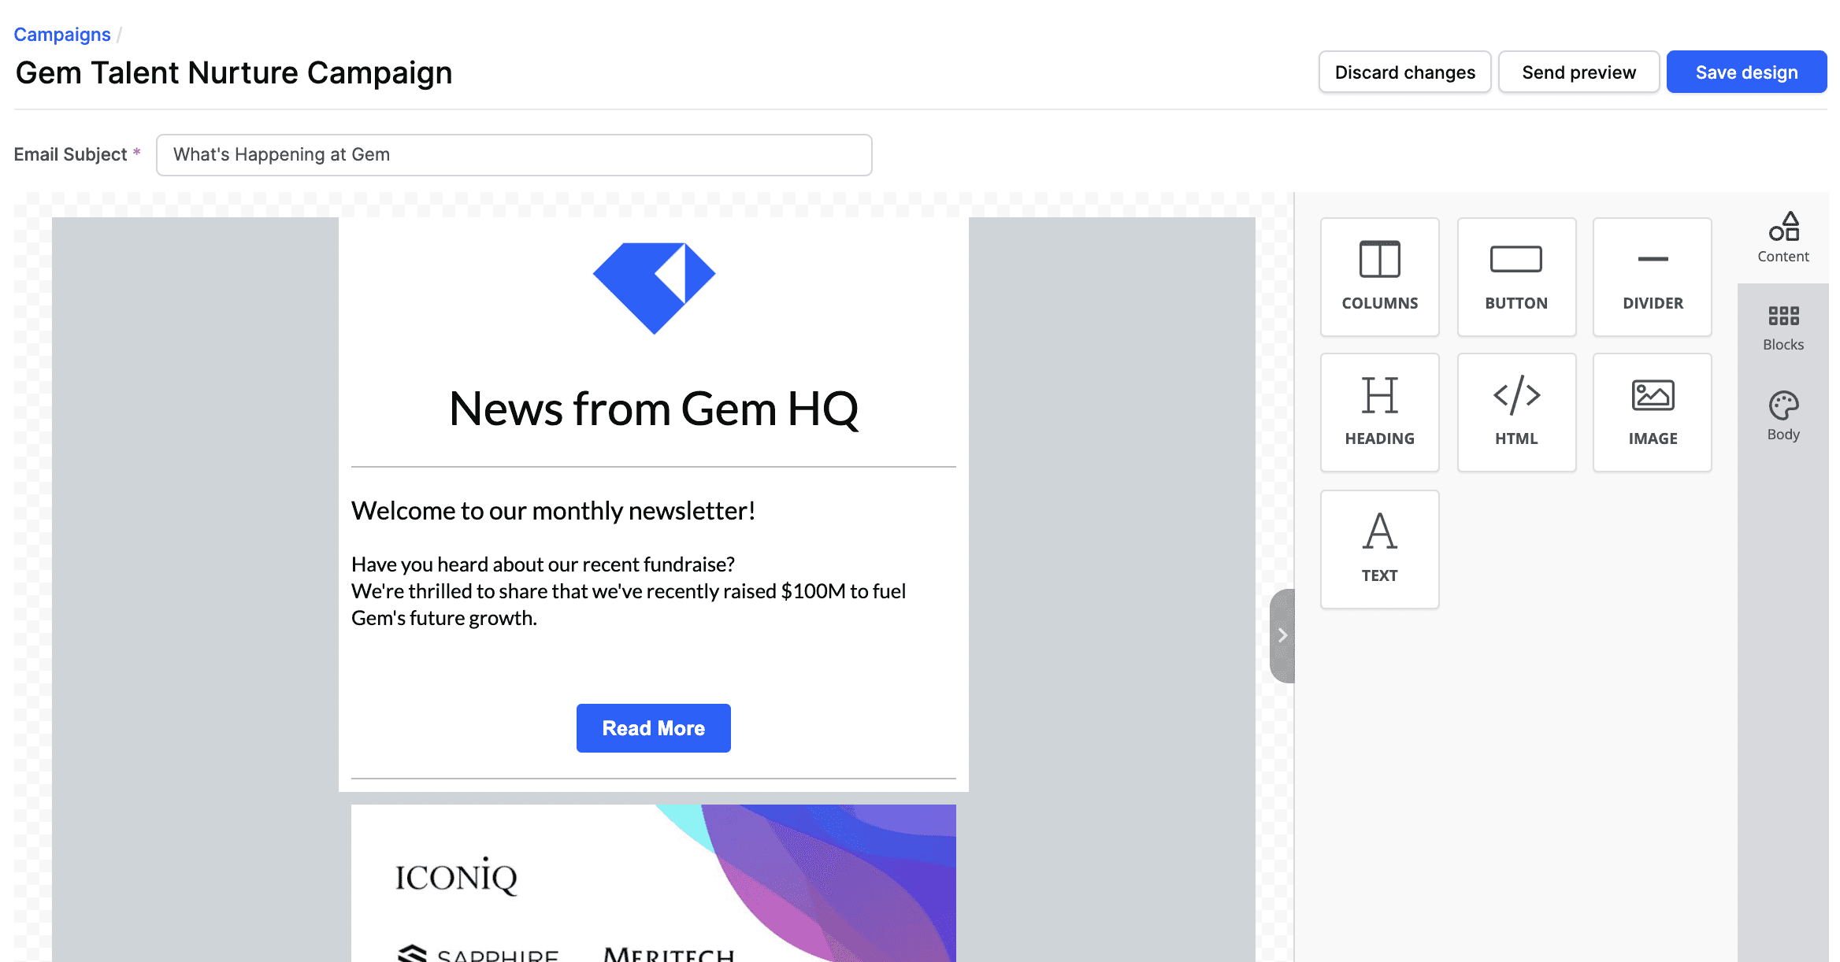Select the Button content block
The height and width of the screenshot is (962, 1840).
pyautogui.click(x=1515, y=277)
